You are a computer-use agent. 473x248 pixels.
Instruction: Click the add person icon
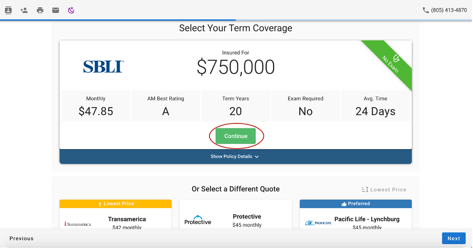24,10
